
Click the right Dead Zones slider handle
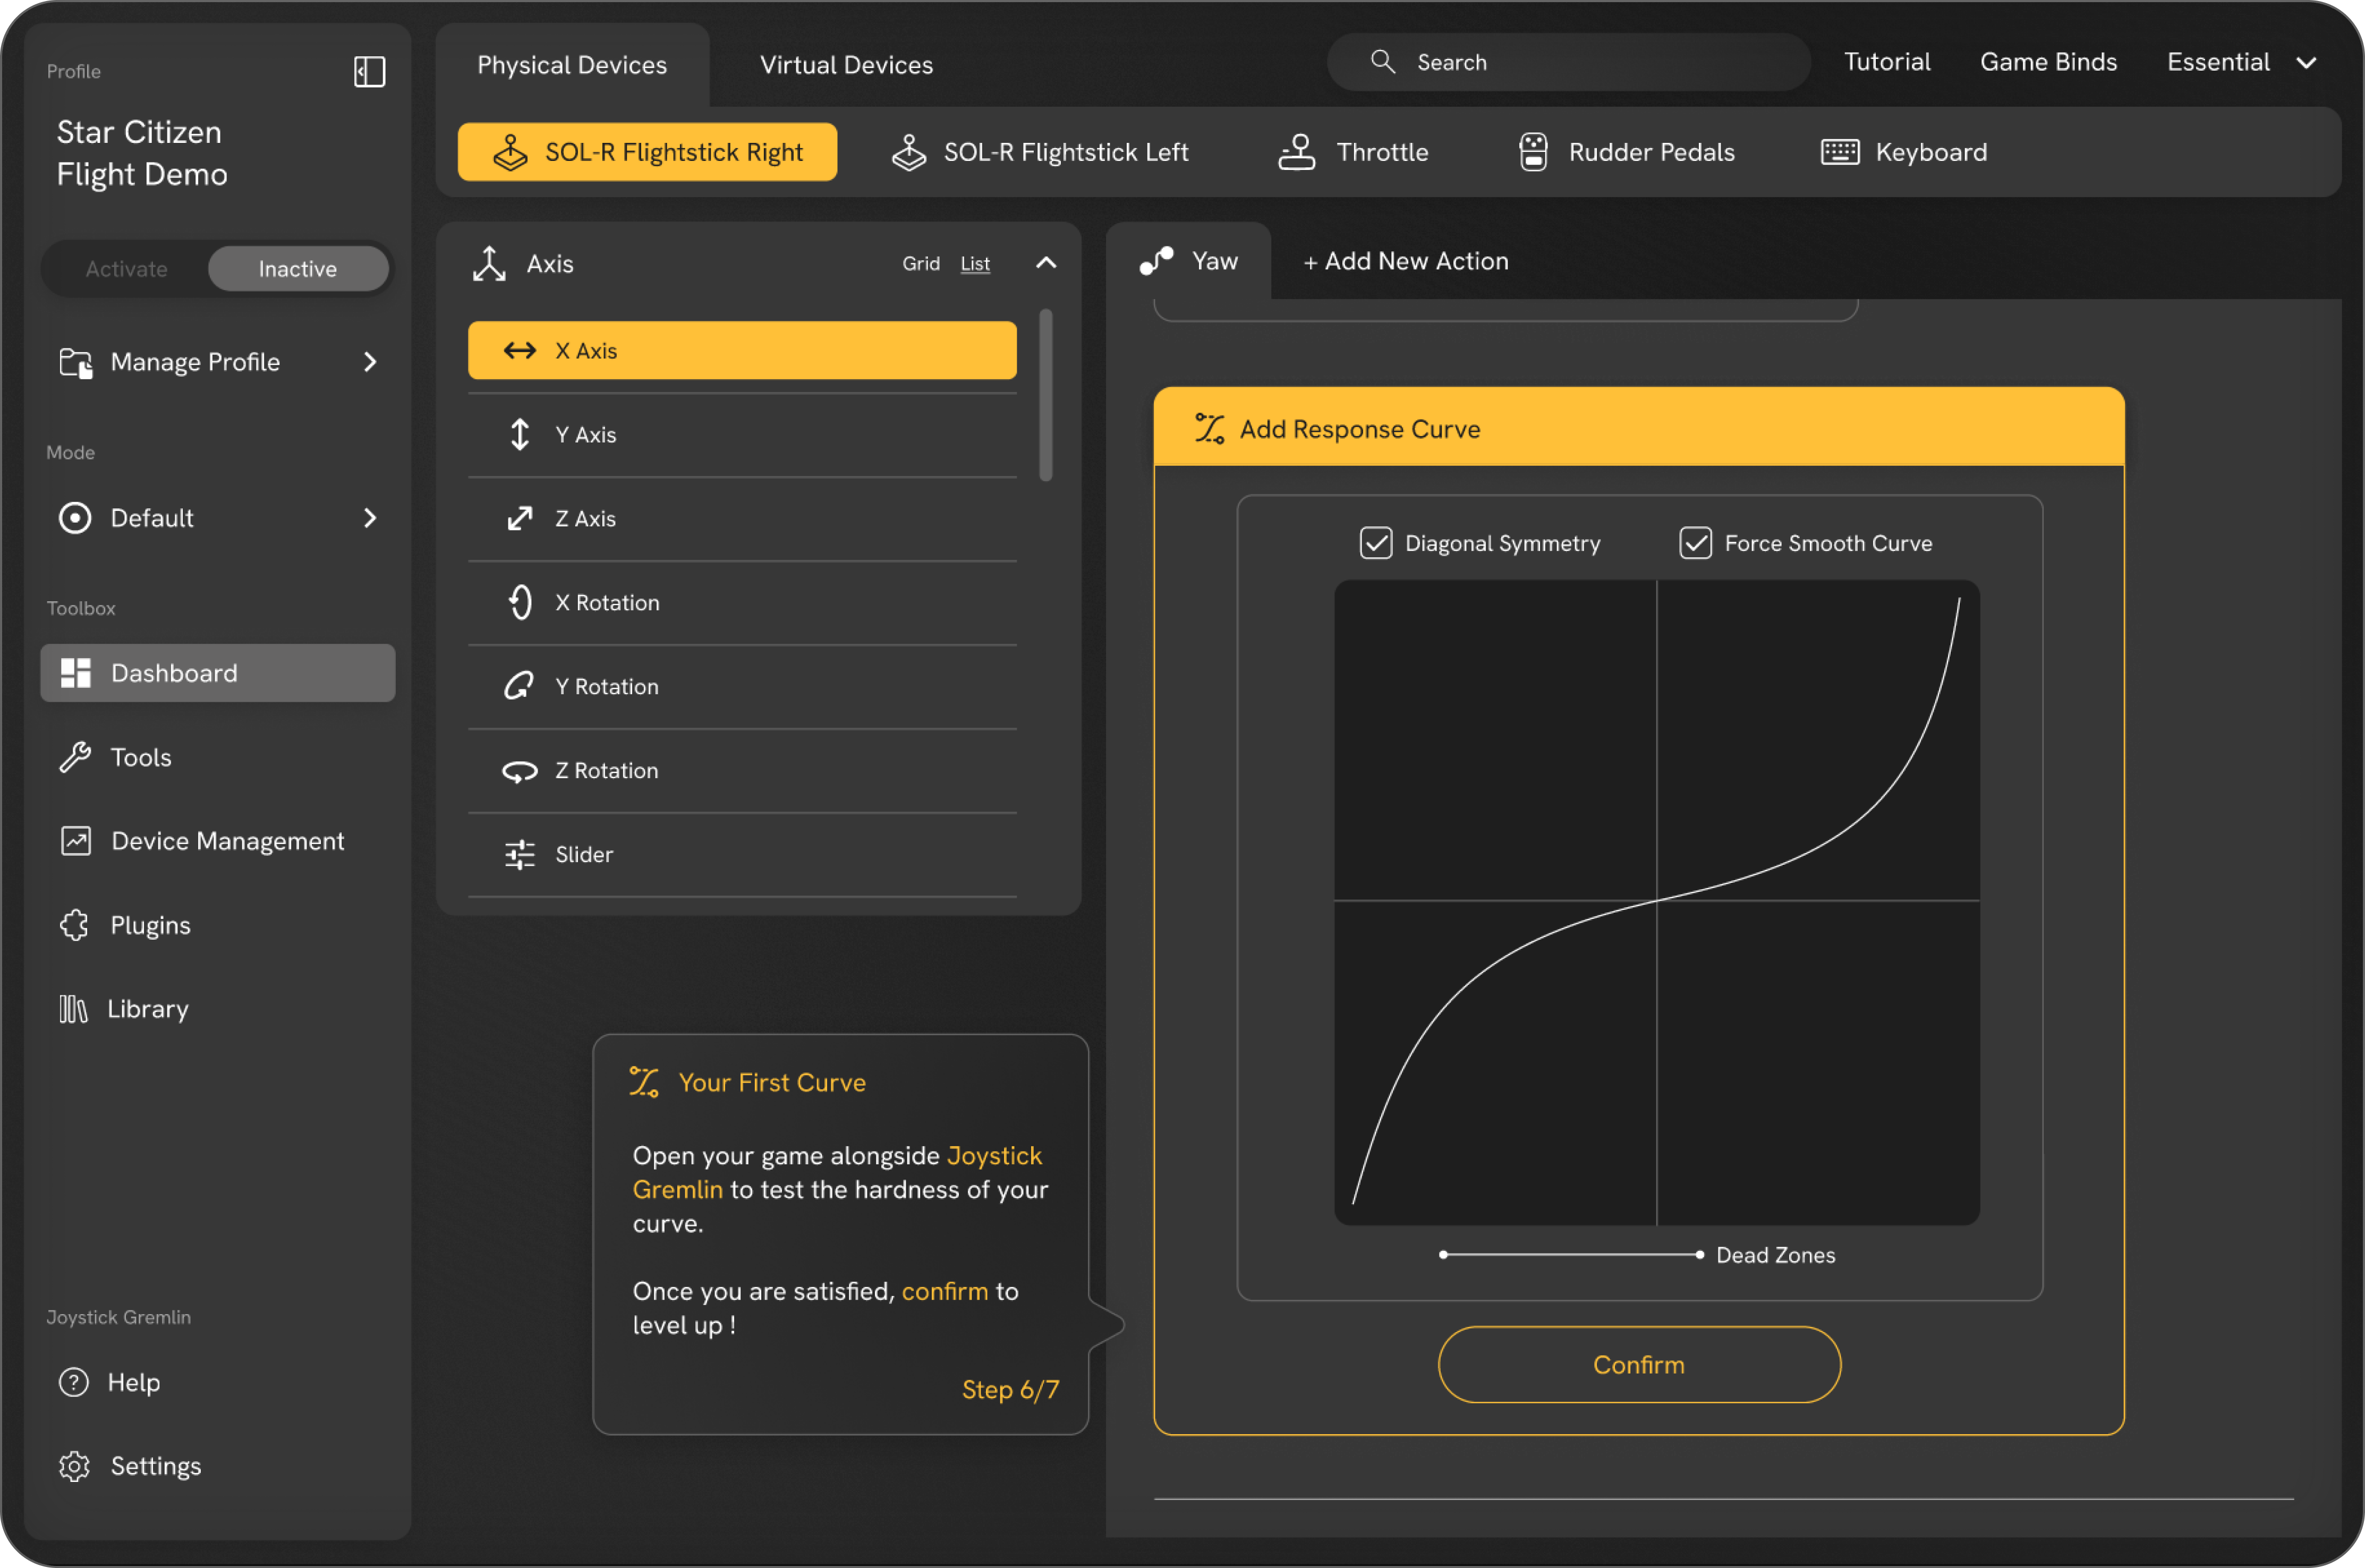pyautogui.click(x=1700, y=1255)
